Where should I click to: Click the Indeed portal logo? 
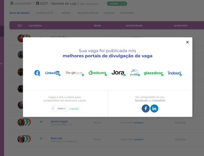174,73
